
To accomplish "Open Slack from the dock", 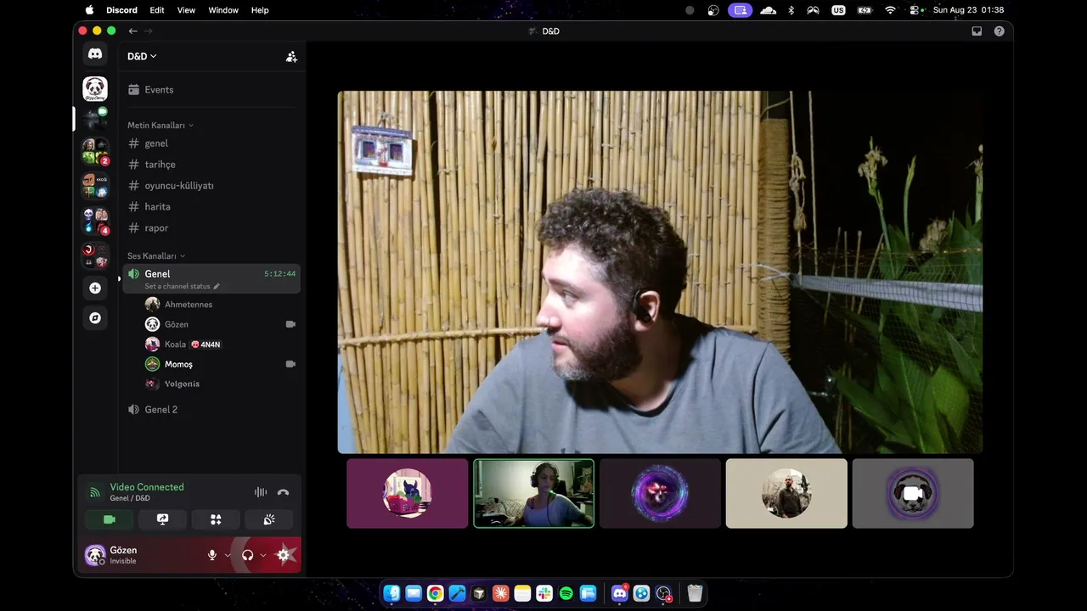I will [x=544, y=593].
